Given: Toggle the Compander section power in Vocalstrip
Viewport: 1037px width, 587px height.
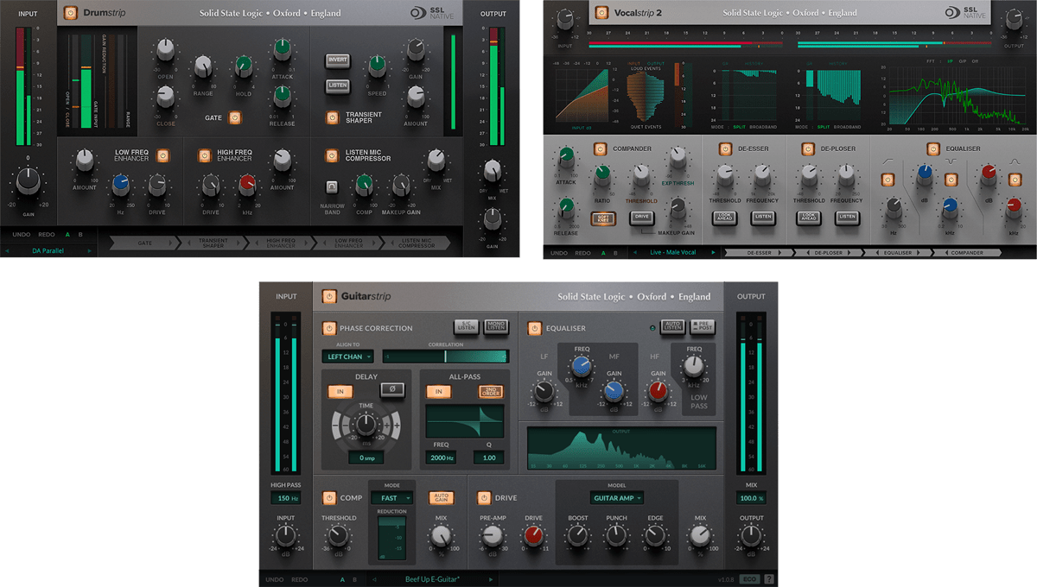Looking at the screenshot, I should [x=599, y=148].
